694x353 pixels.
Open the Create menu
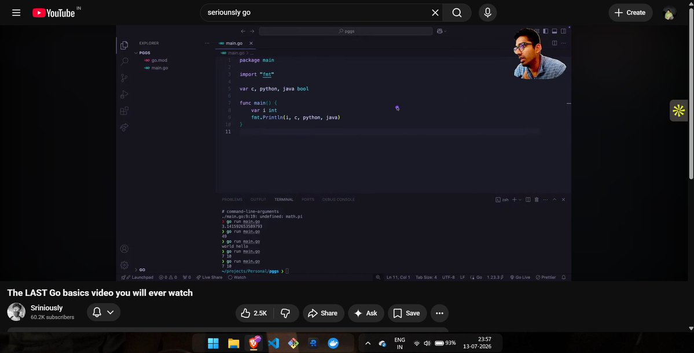click(630, 12)
